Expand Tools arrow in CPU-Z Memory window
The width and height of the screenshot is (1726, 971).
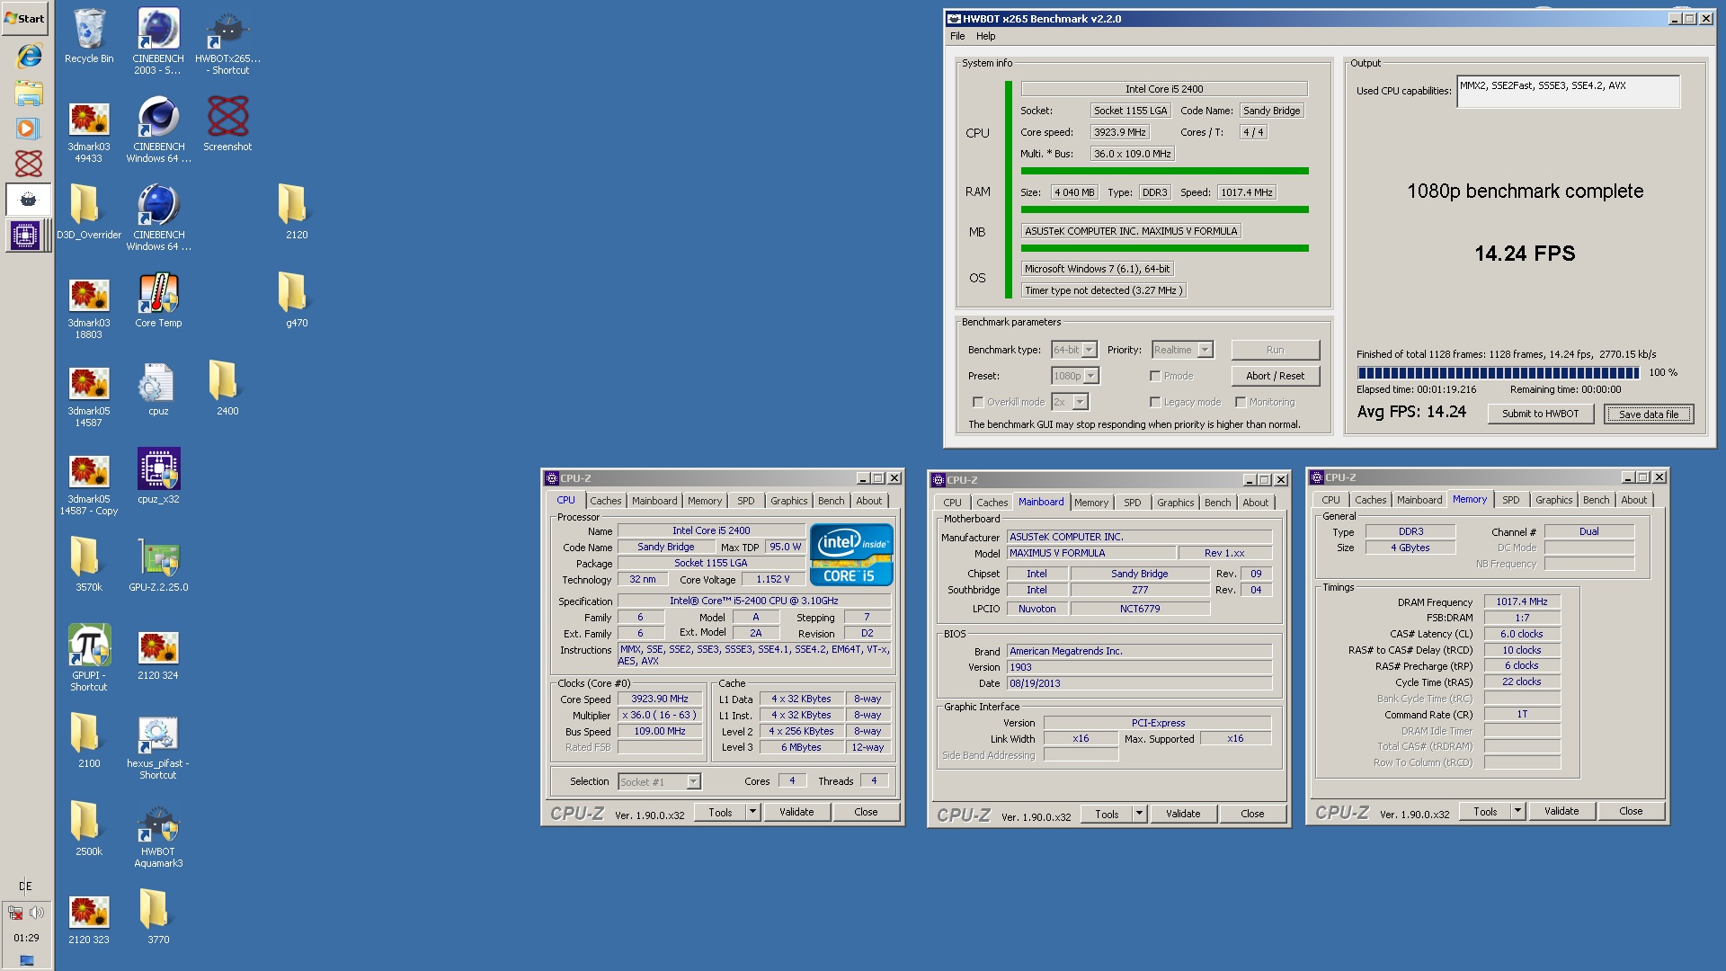(1518, 811)
